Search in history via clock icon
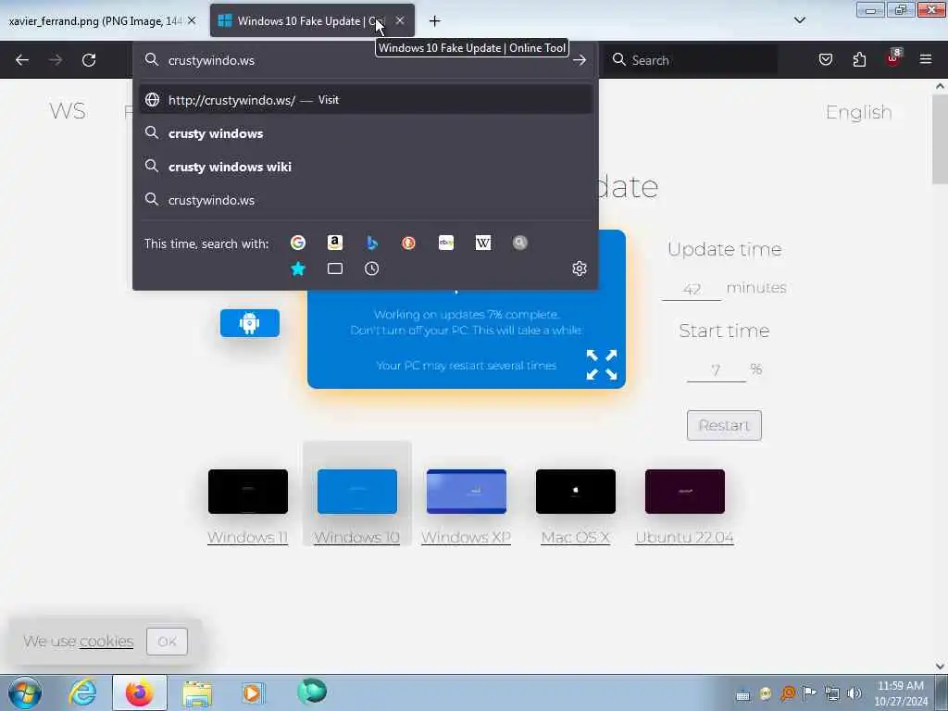This screenshot has height=711, width=948. point(372,268)
